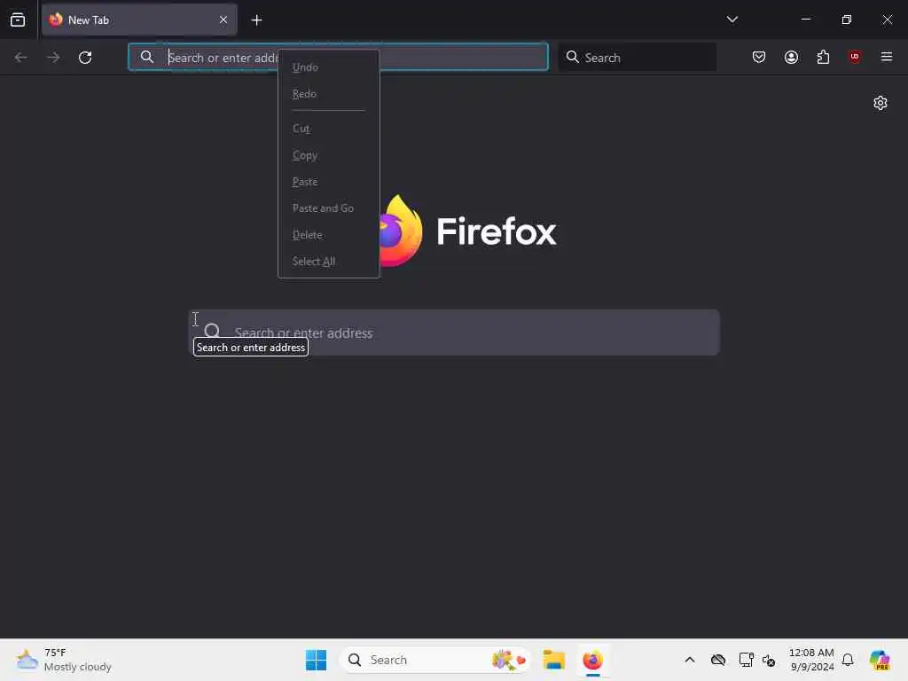Image resolution: width=908 pixels, height=681 pixels.
Task: Open the weather widget Mostly cloudy
Action: click(x=64, y=660)
